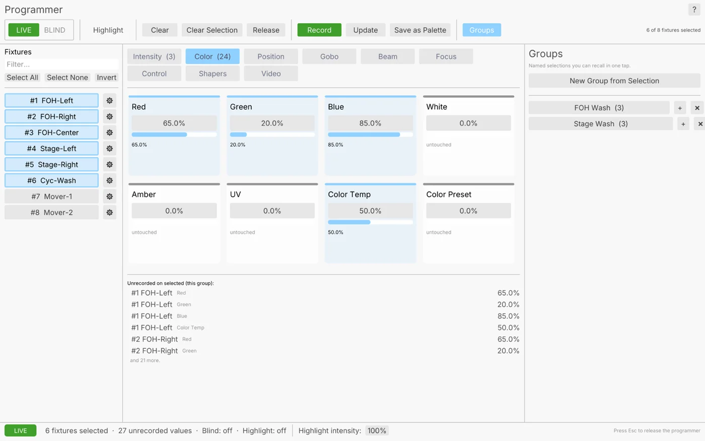Delete the Stage Wash group

tap(700, 124)
